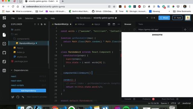The image size is (193, 109).
Task: Click the react dependency
Action: [x=14, y=76]
